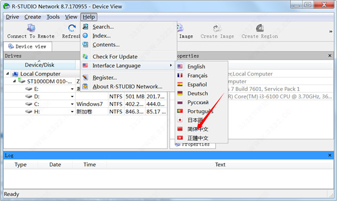Viewport: 337px width, 201px height.
Task: Click the 846.3... cell in H: row
Action: tap(135, 112)
